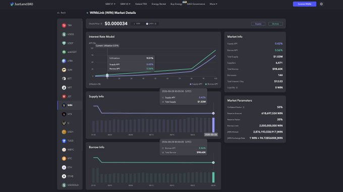Image resolution: width=343 pixels, height=192 pixels.
Task: Select the TRX market icon
Action: click(64, 26)
